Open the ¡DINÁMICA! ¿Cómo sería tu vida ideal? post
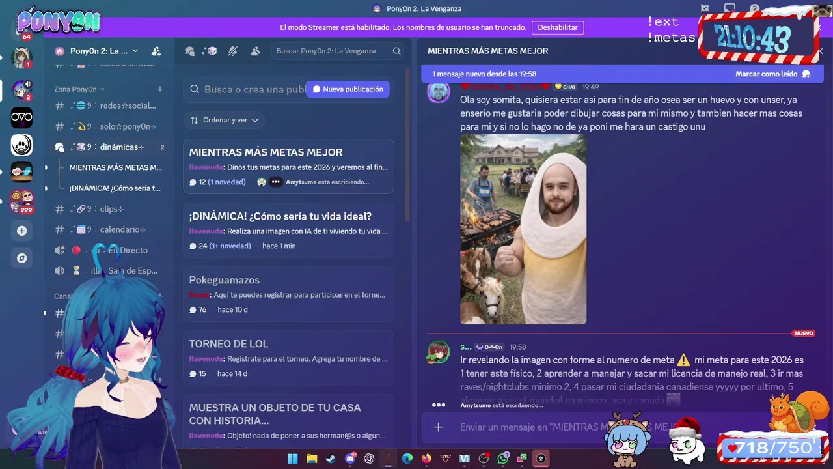 (288, 231)
